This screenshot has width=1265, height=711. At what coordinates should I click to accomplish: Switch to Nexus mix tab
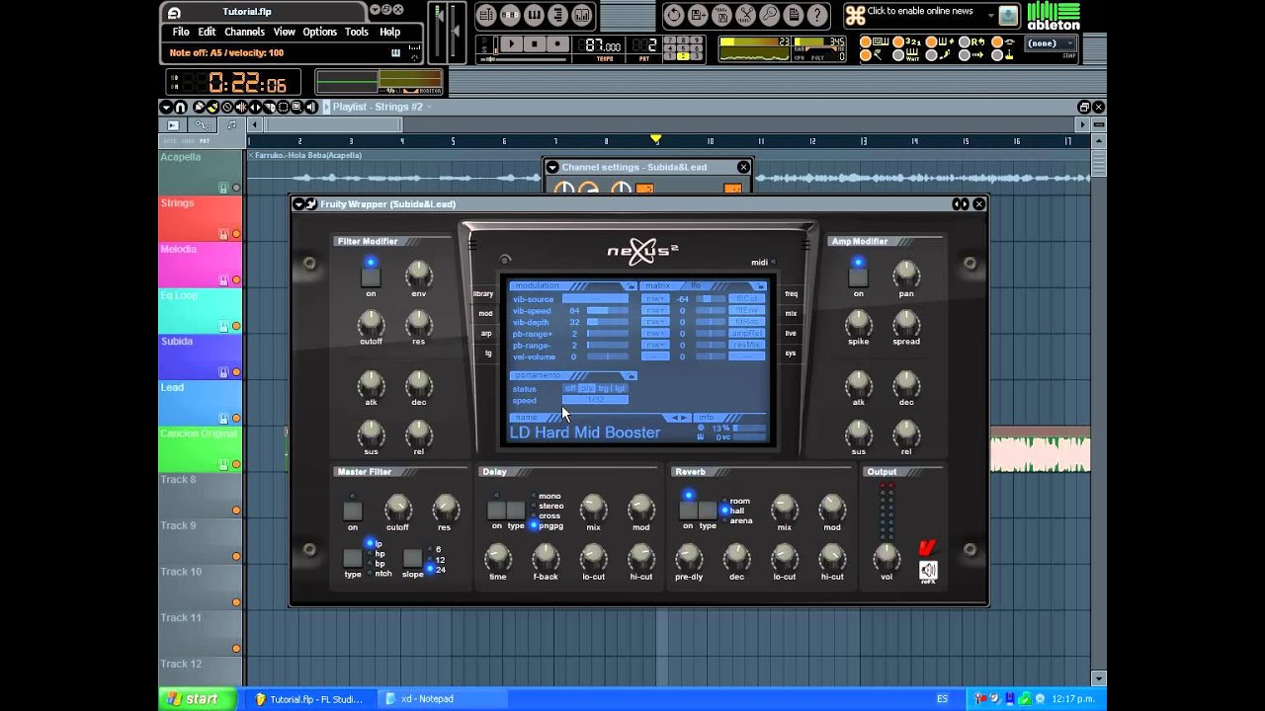pyautogui.click(x=791, y=313)
